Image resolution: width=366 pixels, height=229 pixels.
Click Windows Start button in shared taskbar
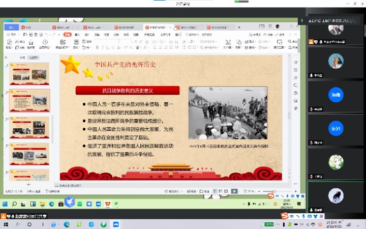pyautogui.click(x=6, y=204)
